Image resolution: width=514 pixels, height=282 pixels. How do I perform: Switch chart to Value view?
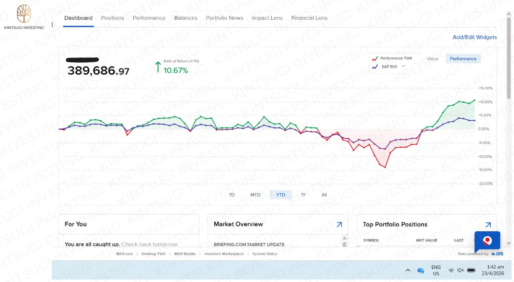pos(432,59)
